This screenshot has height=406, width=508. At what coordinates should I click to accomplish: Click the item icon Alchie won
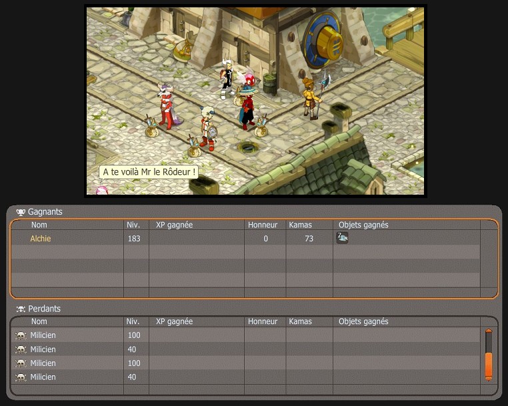click(x=342, y=238)
